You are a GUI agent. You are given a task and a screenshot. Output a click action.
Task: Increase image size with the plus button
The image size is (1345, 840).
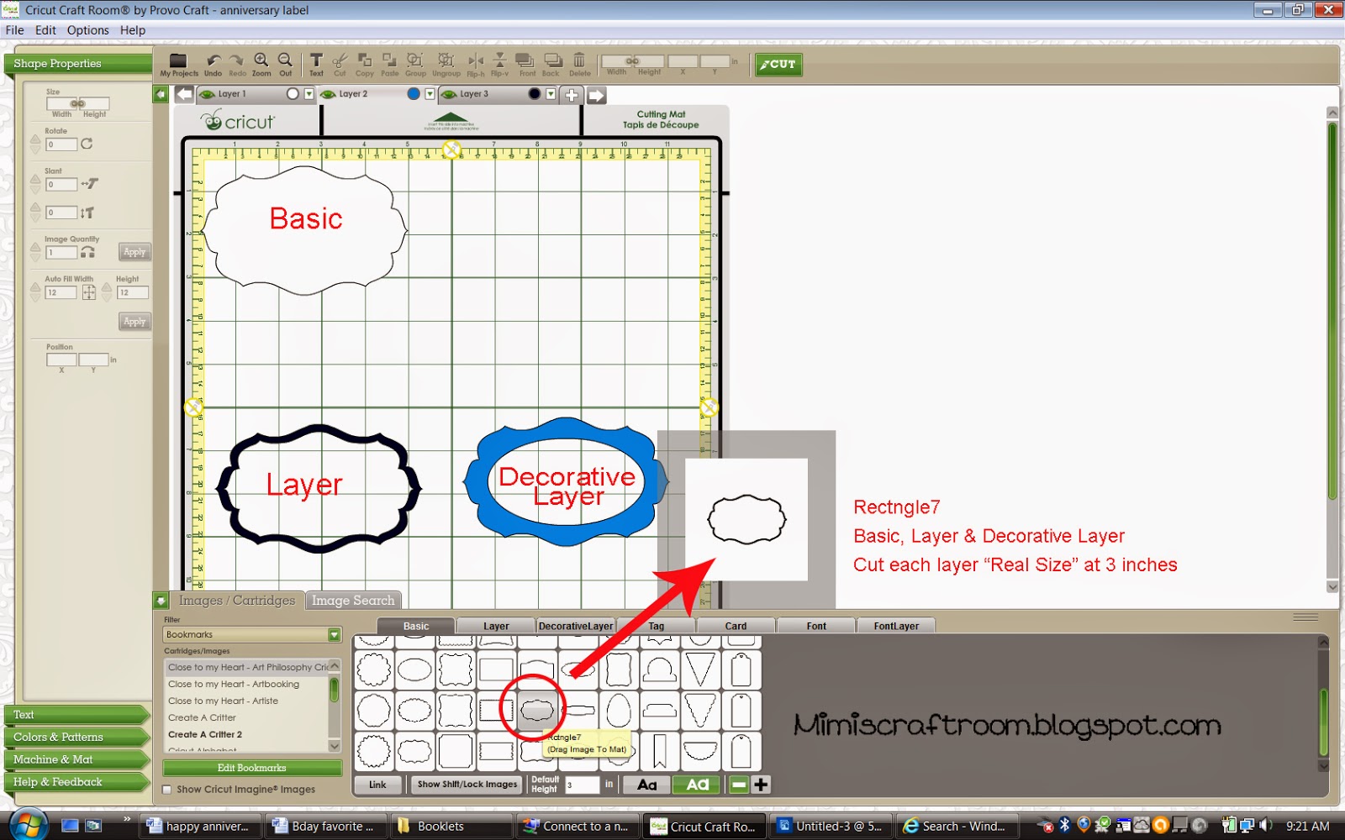coord(761,785)
